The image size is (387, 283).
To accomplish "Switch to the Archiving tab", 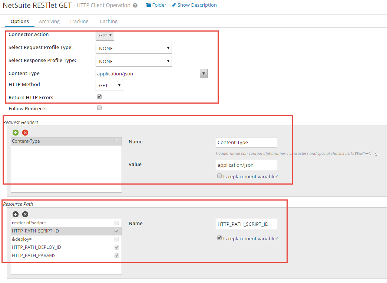I will (x=49, y=21).
